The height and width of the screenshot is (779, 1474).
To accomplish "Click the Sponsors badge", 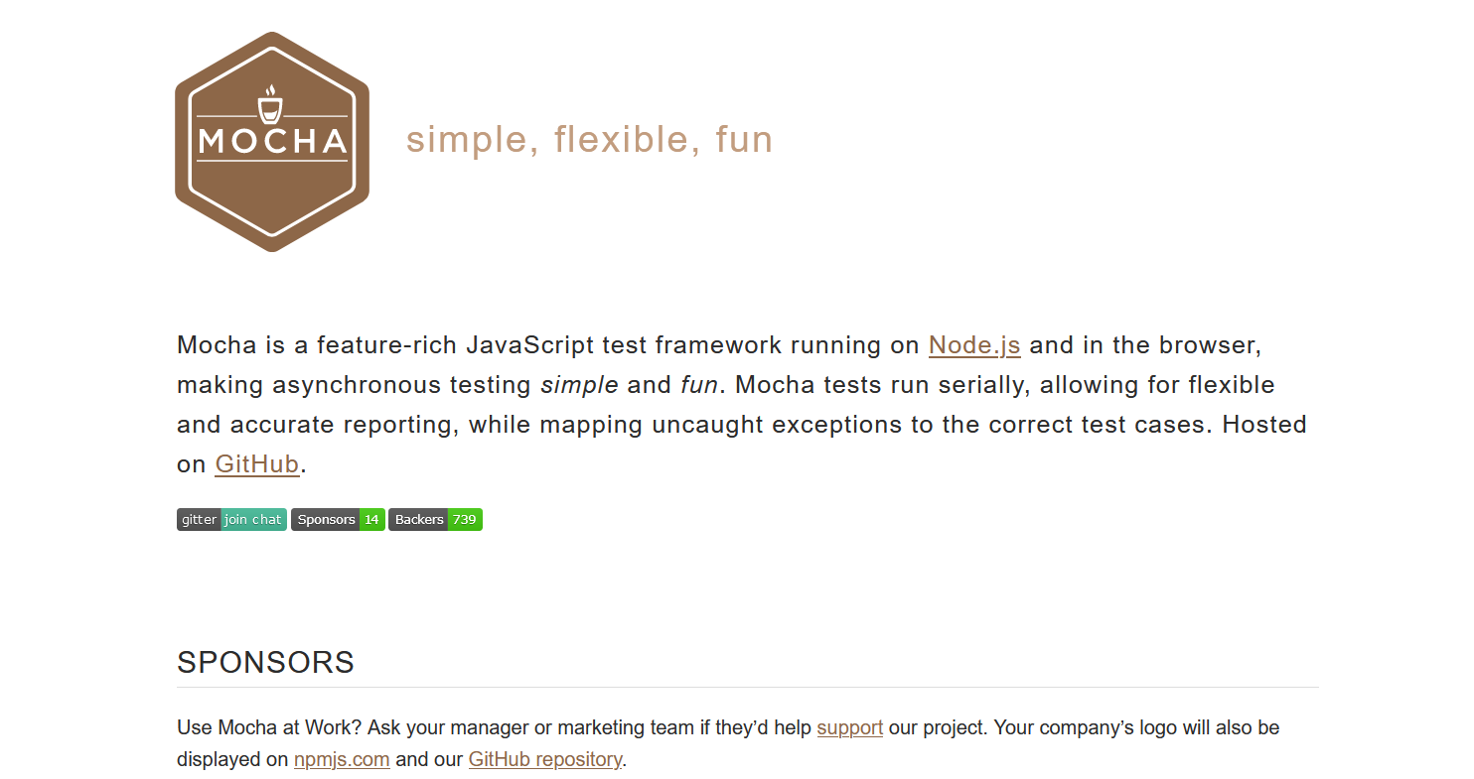I will (338, 519).
